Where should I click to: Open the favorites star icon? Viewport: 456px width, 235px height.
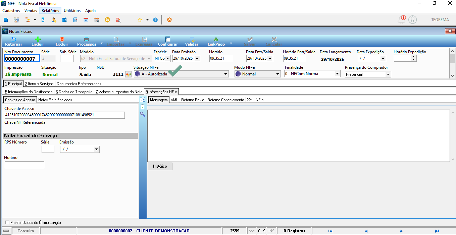(140, 20)
